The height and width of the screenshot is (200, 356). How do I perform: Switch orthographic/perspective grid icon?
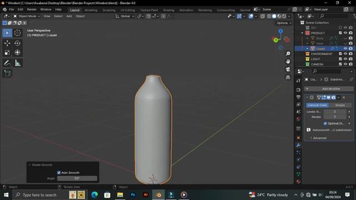[x=288, y=77]
